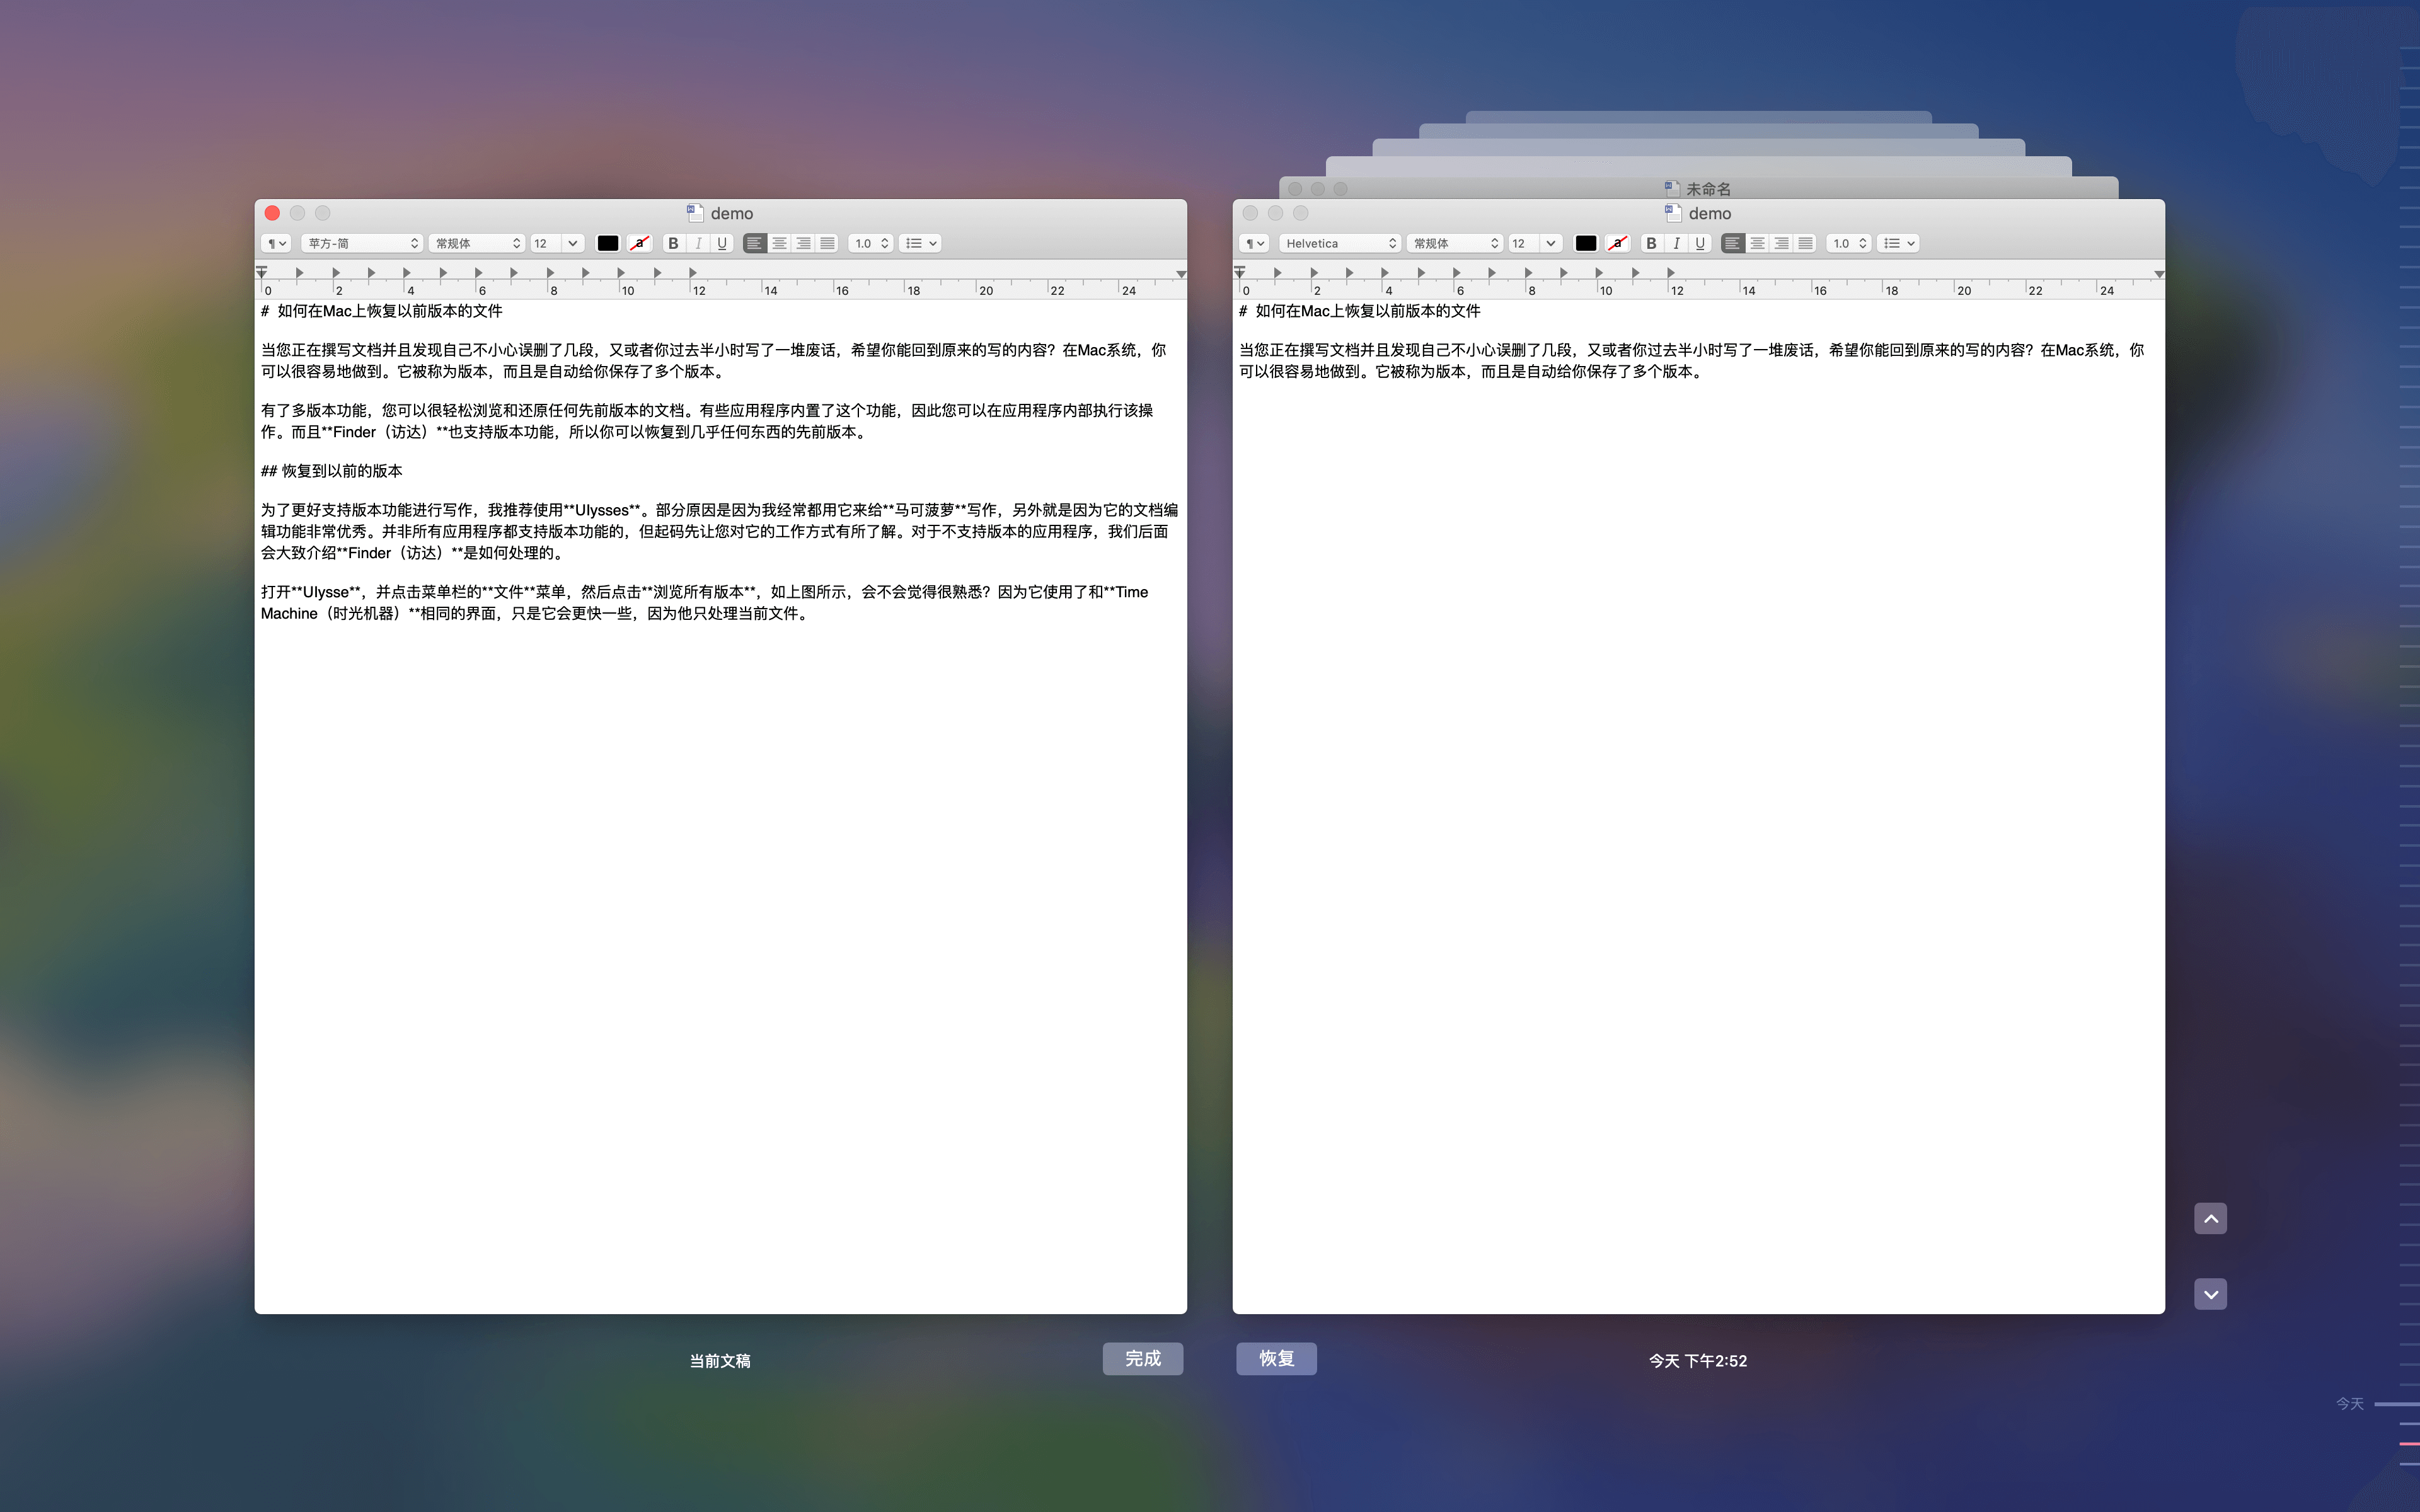The image size is (2420, 1512).
Task: Click the 今天 下午2:52 timestamp label
Action: coord(1698,1361)
